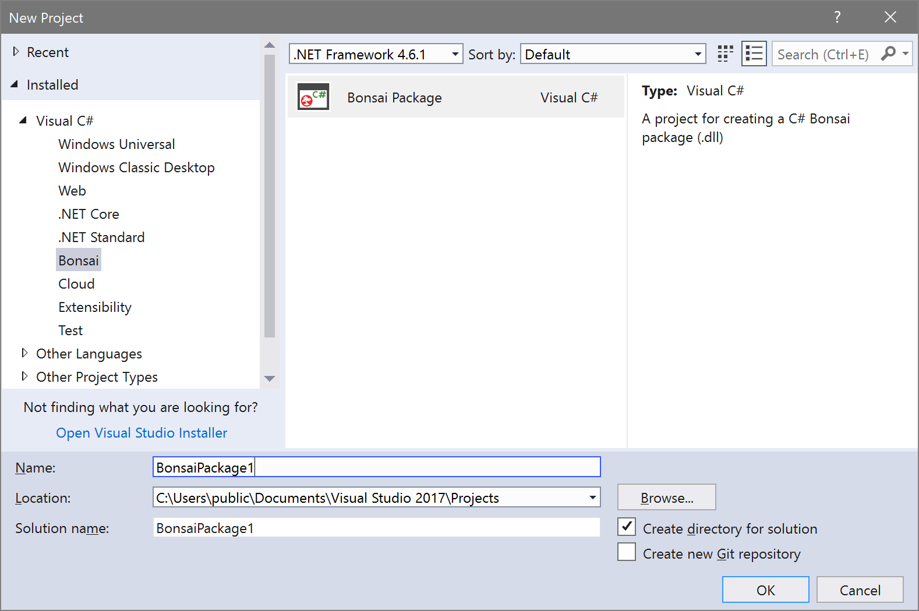This screenshot has width=919, height=611.
Task: Toggle Create directory for solution checkbox
Action: click(x=627, y=527)
